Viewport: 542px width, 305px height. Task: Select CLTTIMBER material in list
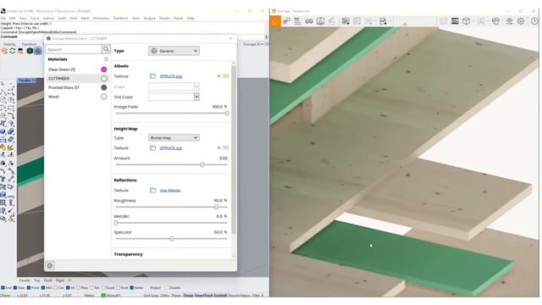(x=78, y=79)
